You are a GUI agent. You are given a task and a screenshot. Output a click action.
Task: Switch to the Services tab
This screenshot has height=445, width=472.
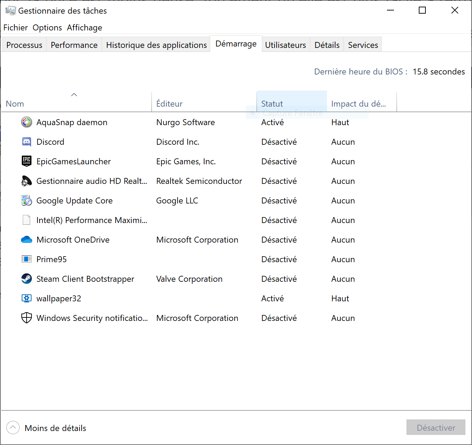[x=363, y=45]
